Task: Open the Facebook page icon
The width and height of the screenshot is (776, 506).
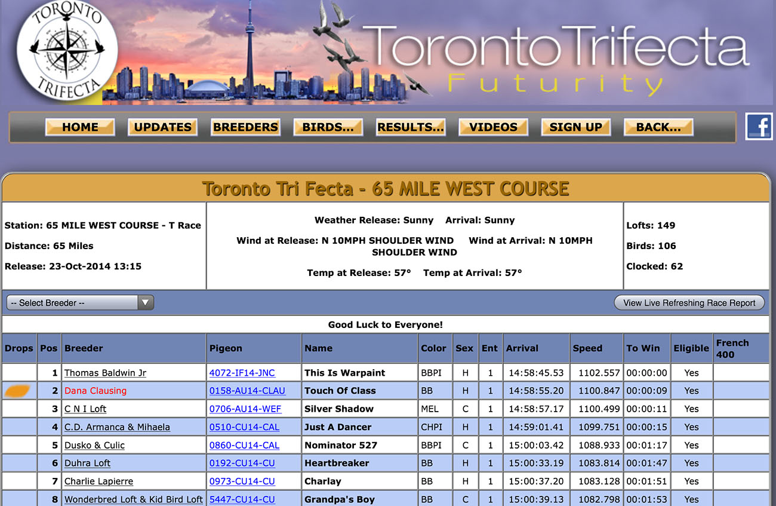Action: pos(759,127)
